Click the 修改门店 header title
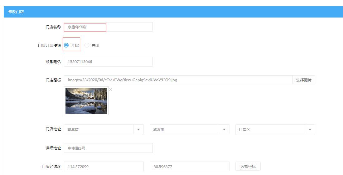Screen dimensions: 343x175 pos(16,12)
